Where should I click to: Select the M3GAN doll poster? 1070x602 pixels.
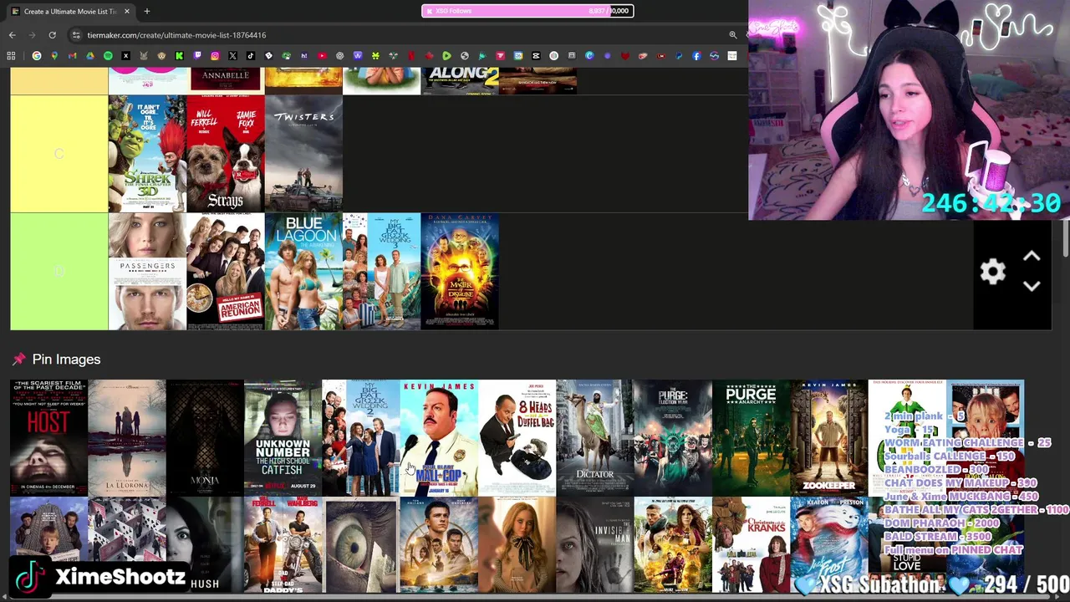(517, 545)
